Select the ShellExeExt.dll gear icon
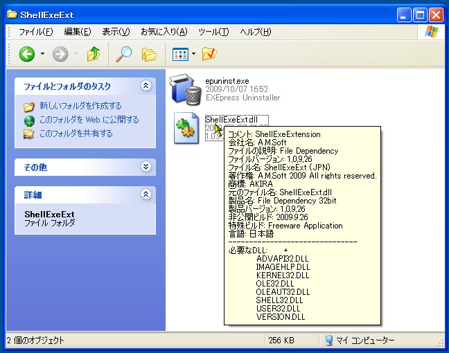Screen dimensions: 449x353 [x=186, y=128]
